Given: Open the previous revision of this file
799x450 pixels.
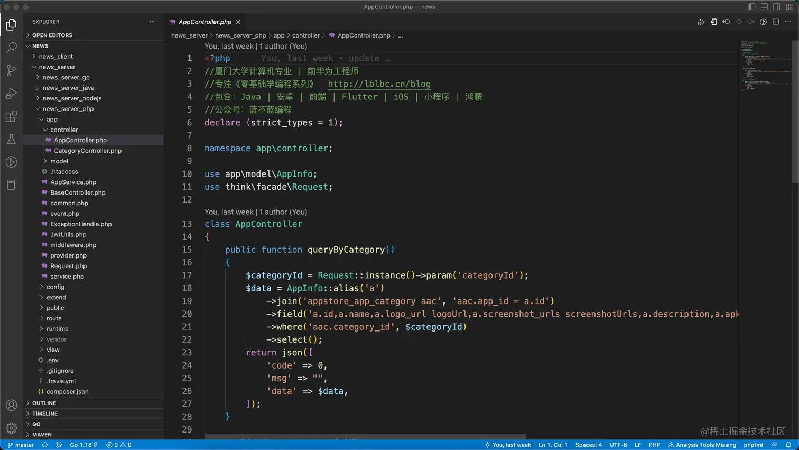Looking at the screenshot, I should click(x=726, y=22).
